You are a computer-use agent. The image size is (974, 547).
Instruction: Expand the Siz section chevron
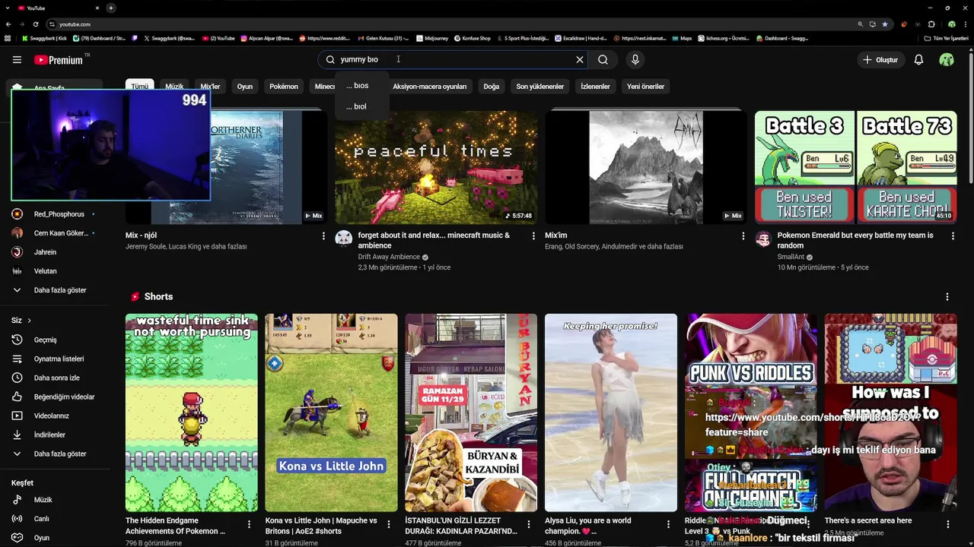(x=29, y=321)
